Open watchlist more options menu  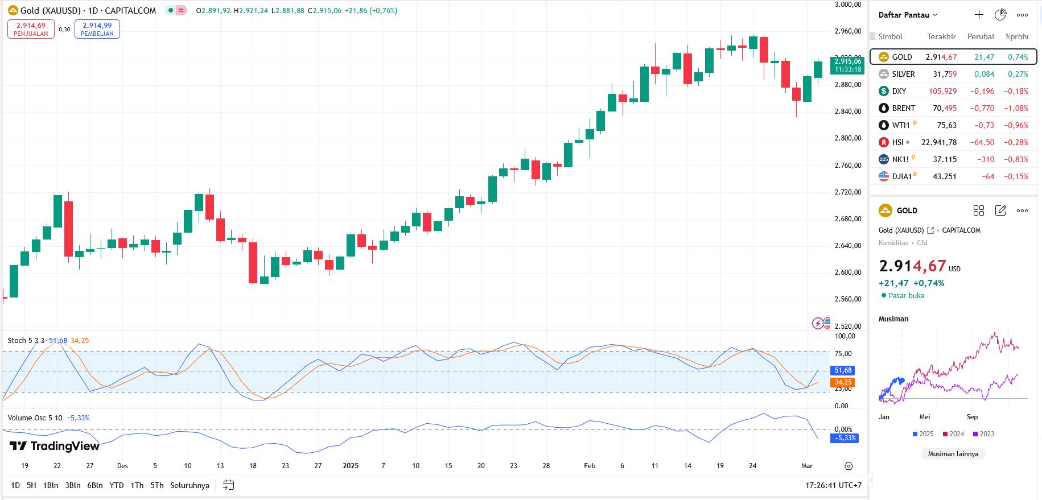point(1022,15)
